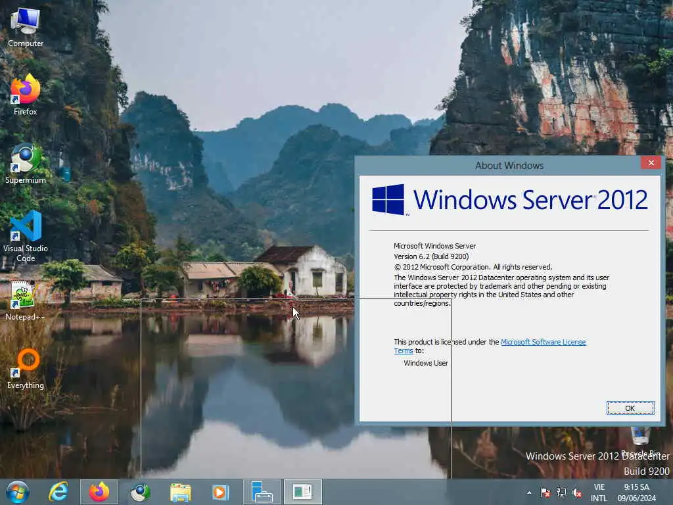673x505 pixels.
Task: Open the Computer desktop icon
Action: click(x=26, y=26)
